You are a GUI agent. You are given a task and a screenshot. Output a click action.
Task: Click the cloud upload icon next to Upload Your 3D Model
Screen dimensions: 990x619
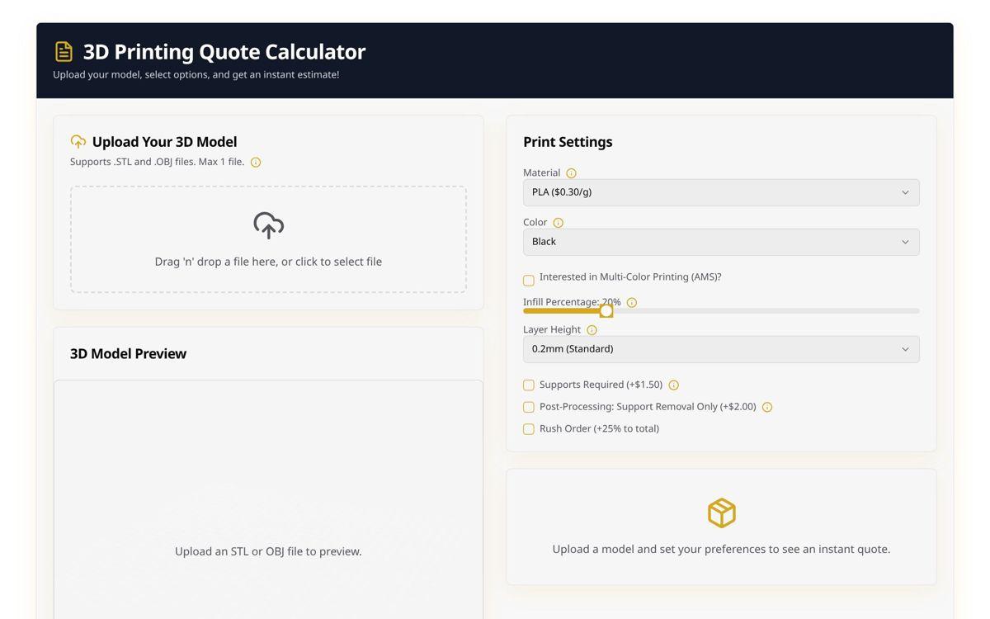point(78,142)
